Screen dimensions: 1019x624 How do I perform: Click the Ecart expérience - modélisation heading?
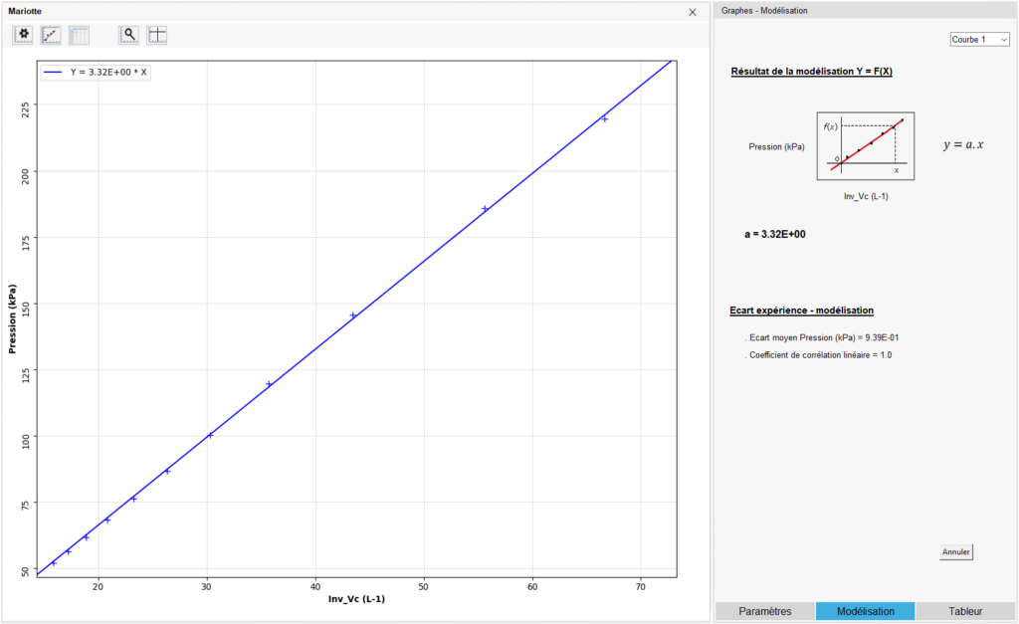[801, 312]
